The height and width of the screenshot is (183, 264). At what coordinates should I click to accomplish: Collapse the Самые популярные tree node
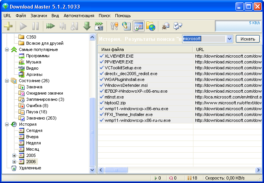click(x=7, y=50)
